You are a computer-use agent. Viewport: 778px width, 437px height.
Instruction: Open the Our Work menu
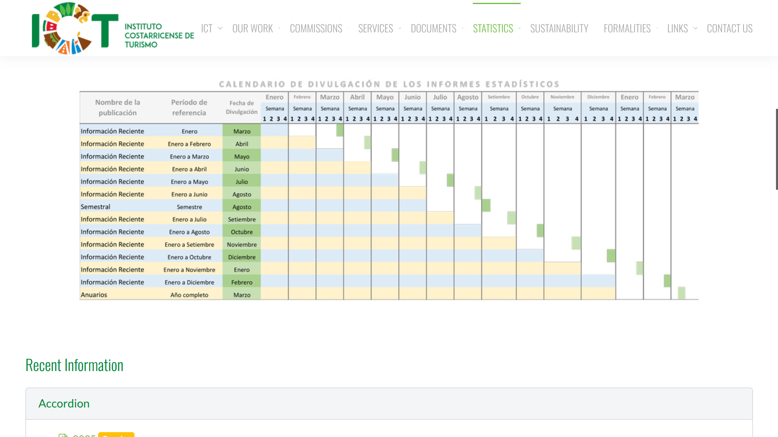252,28
